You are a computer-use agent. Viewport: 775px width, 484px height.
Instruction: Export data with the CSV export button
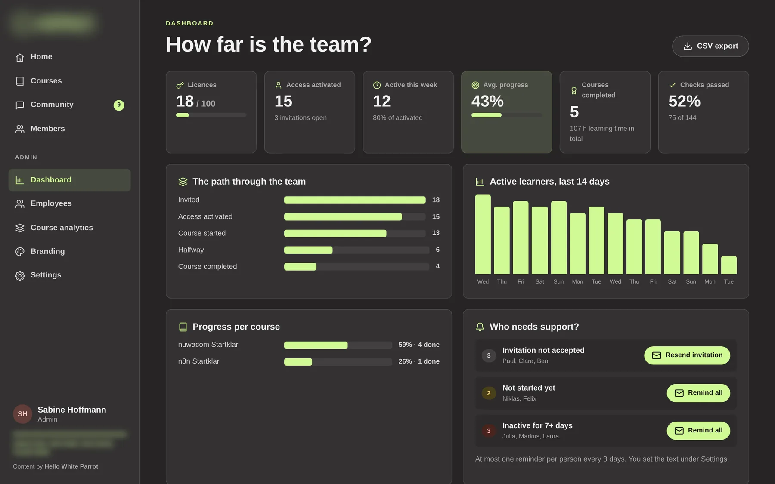pos(710,46)
